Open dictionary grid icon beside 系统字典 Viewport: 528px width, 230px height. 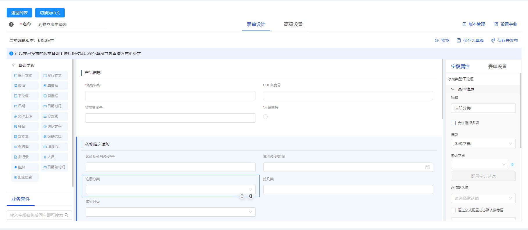513,165
